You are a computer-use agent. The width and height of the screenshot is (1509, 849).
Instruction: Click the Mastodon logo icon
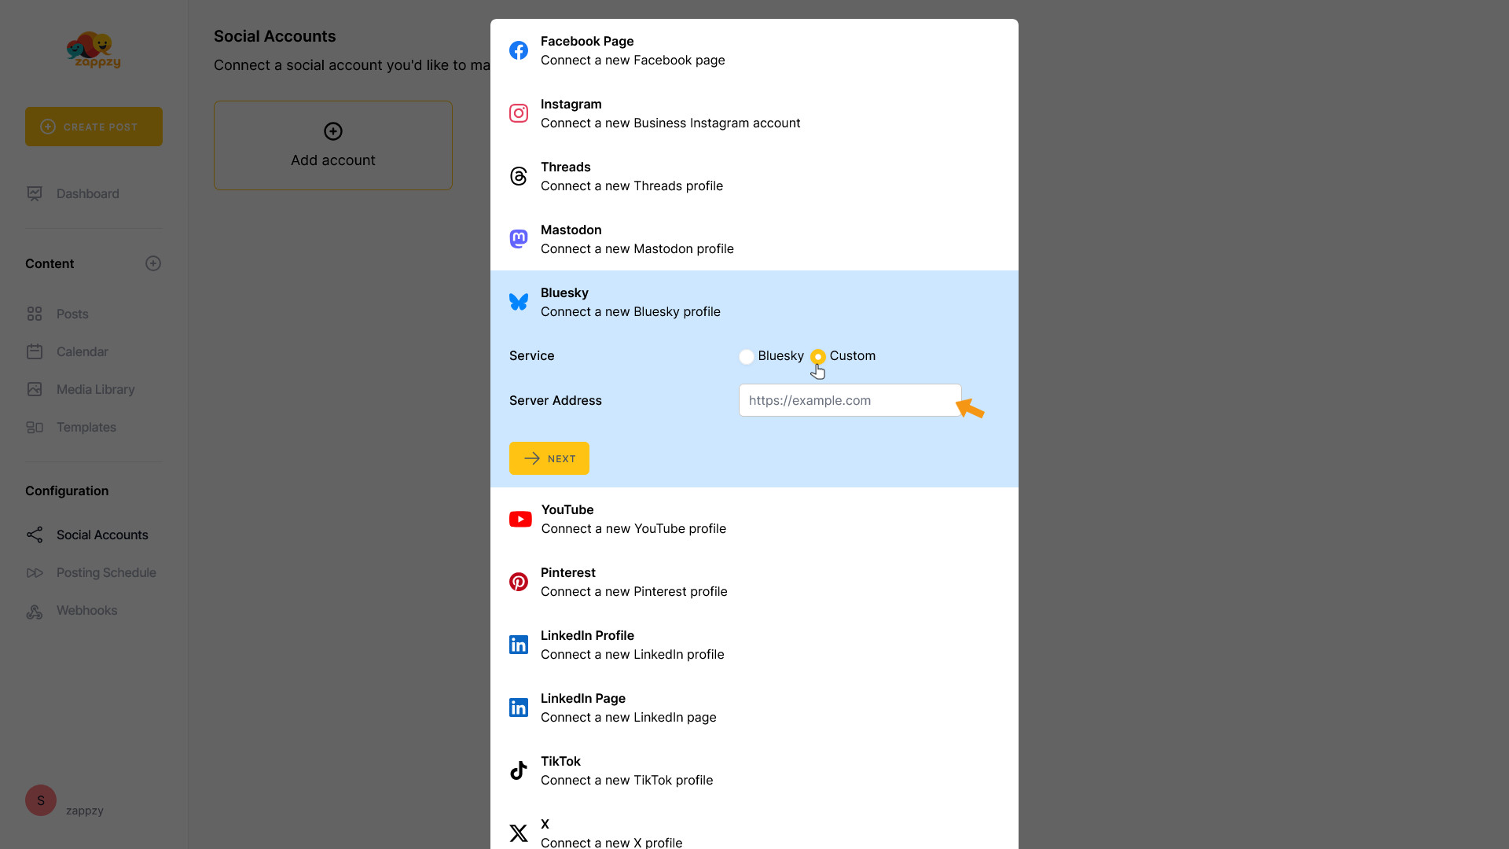click(x=519, y=239)
